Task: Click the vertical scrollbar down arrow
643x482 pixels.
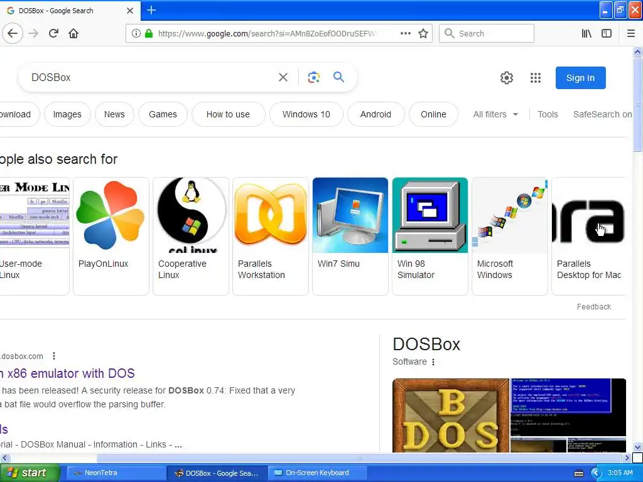Action: click(x=637, y=447)
